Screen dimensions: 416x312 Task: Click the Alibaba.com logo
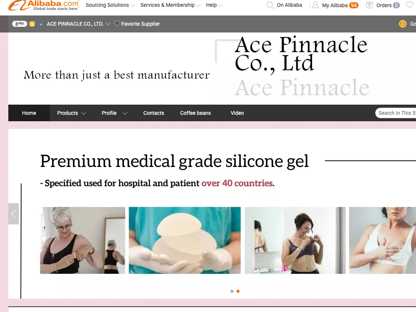pos(44,5)
